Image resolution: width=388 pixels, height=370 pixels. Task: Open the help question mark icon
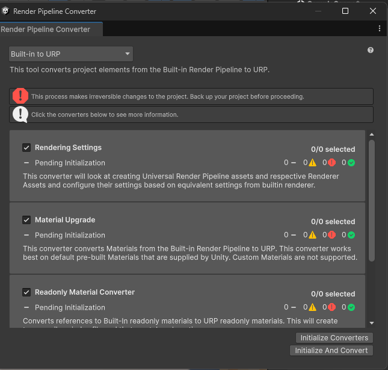coord(370,50)
